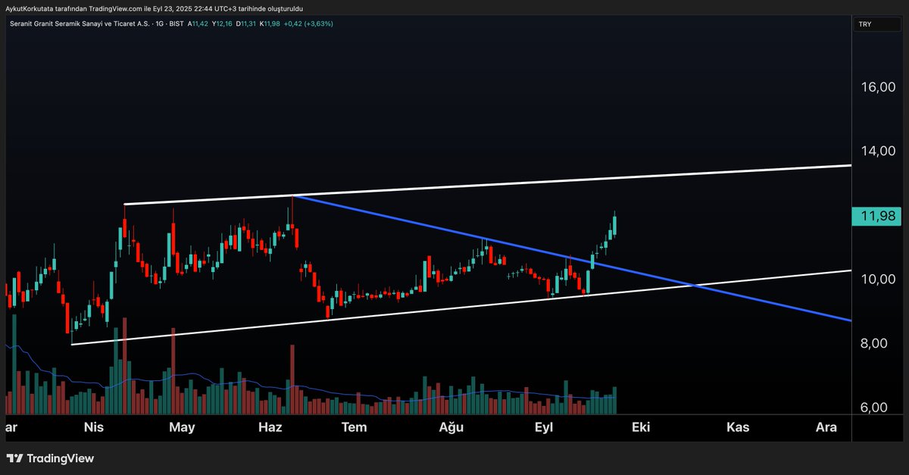Screen dimensions: 909x475
Task: Click the D11,31 low value in legend
Action: (x=246, y=23)
